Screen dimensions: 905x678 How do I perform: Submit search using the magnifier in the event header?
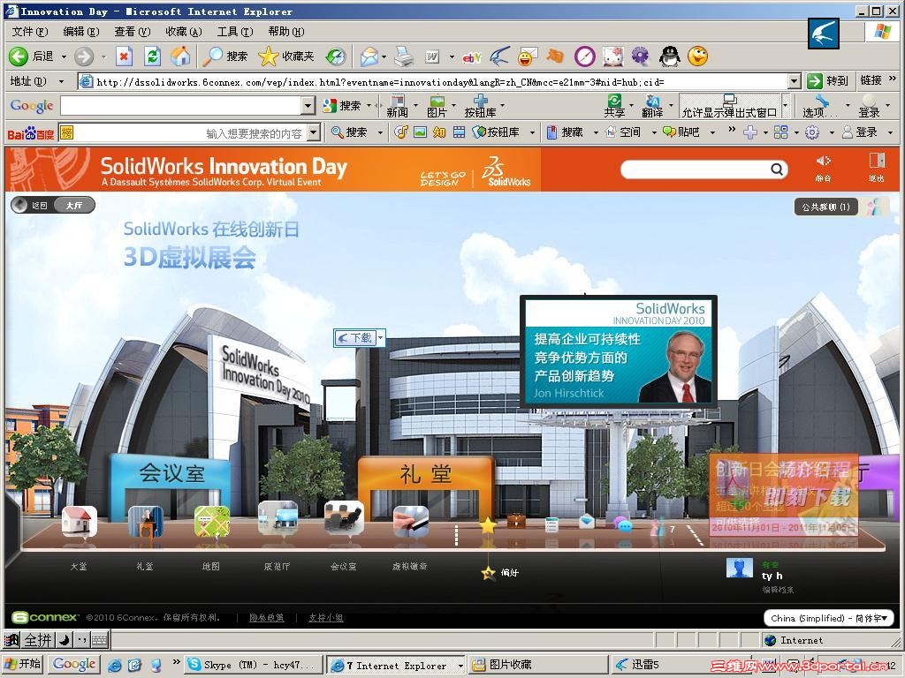pos(777,169)
